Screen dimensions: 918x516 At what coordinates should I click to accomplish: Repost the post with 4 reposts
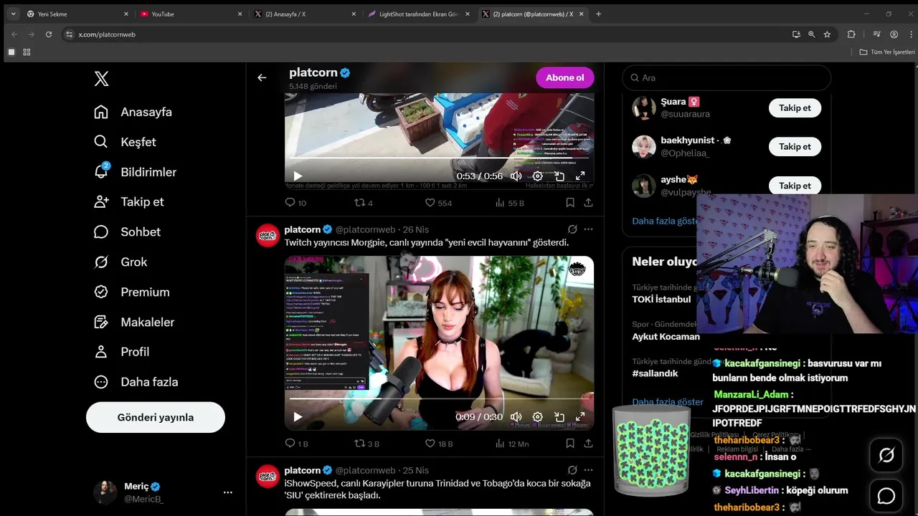tap(364, 203)
